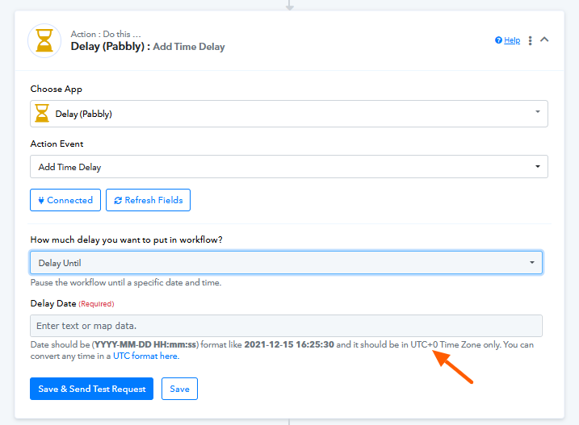
Task: Open the Add Time Delay action event dropdown
Action: coord(288,167)
